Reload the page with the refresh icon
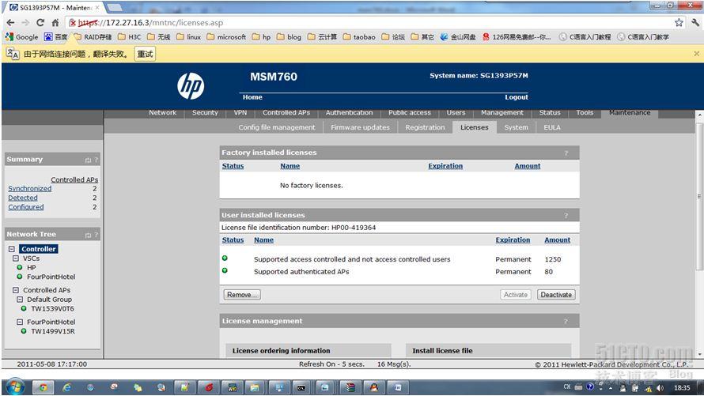Screen dimensions: 704x396 (x=40, y=22)
